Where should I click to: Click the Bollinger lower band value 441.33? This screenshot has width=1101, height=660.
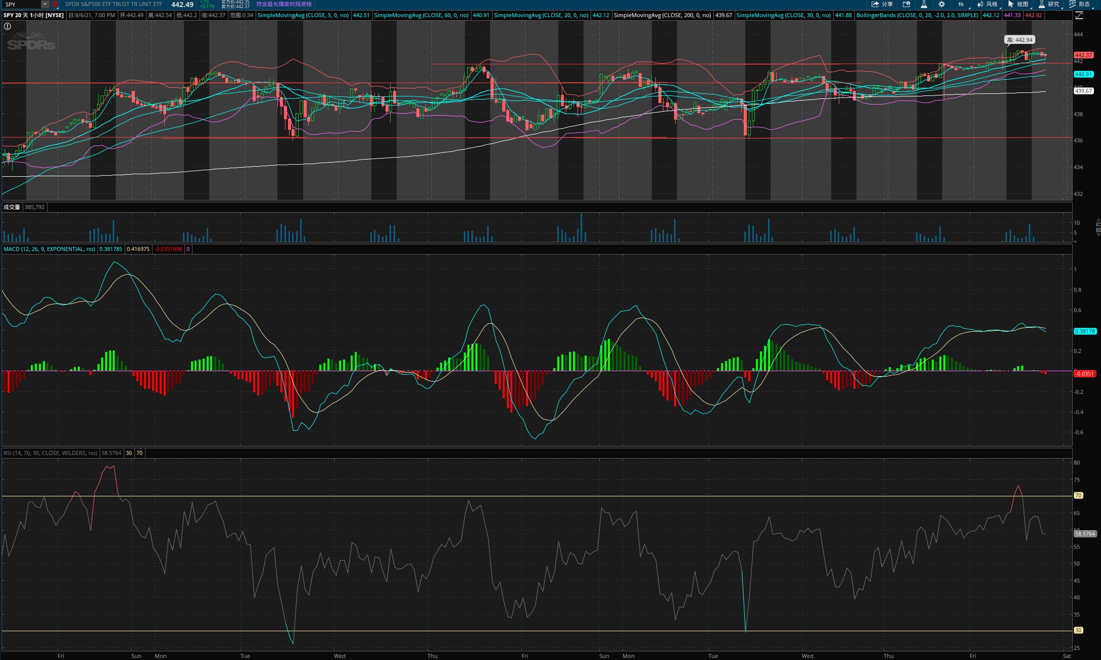[1012, 15]
